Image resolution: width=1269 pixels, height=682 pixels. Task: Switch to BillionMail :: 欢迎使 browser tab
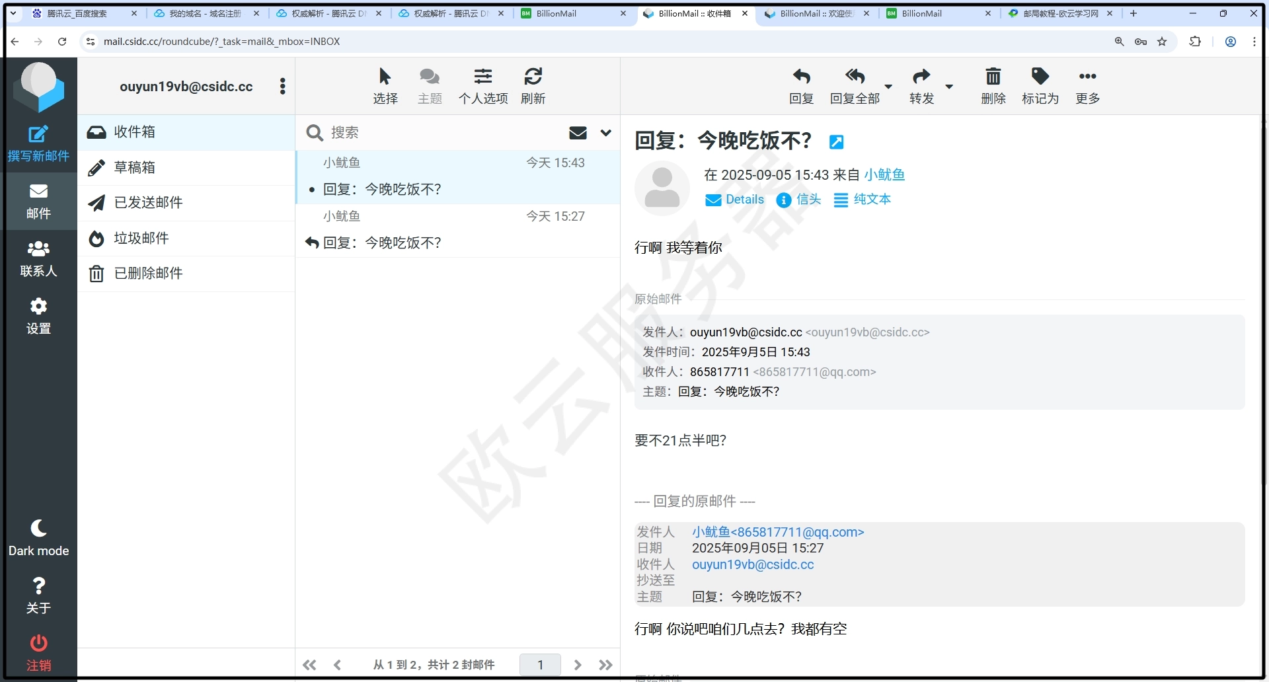tap(817, 13)
